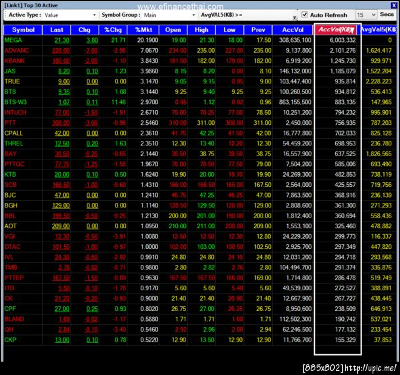Image resolution: width=400 pixels, height=375 pixels.
Task: Select the BJC symbol
Action: pos(10,196)
